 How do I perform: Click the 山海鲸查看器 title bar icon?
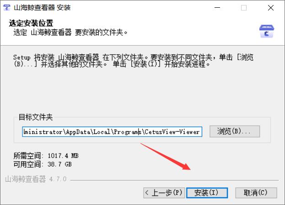click(7, 8)
